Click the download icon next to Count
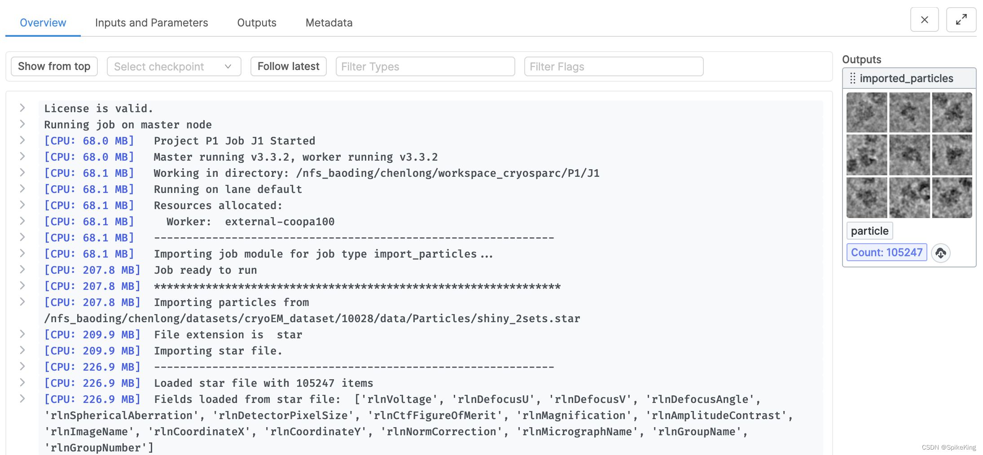This screenshot has width=983, height=455. pyautogui.click(x=940, y=253)
